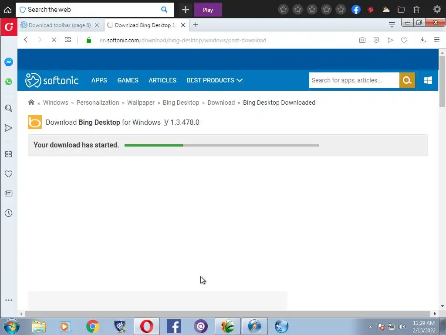The height and width of the screenshot is (335, 446).
Task: Open the GAMES menu on Softonic
Action: click(128, 80)
